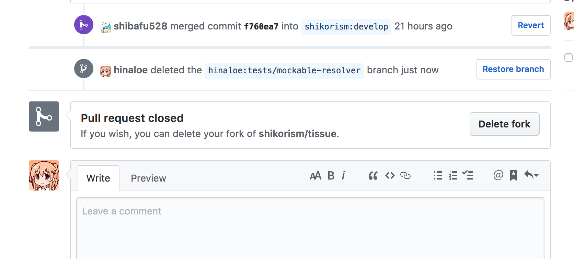Click the Delete fork button
This screenshot has width=574, height=259.
click(x=504, y=124)
